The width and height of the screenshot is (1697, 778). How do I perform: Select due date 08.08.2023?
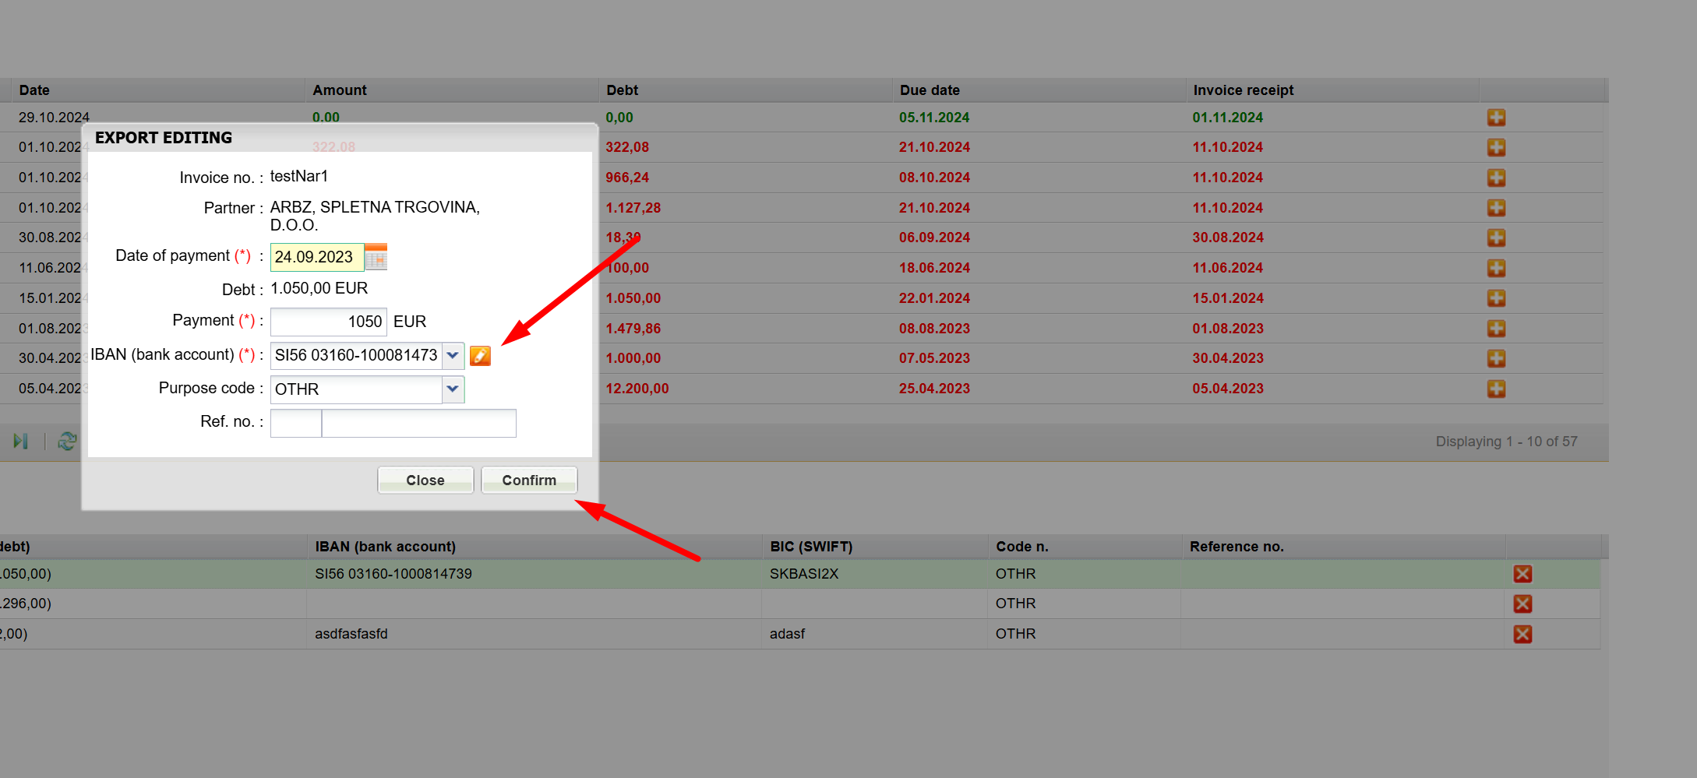click(934, 329)
